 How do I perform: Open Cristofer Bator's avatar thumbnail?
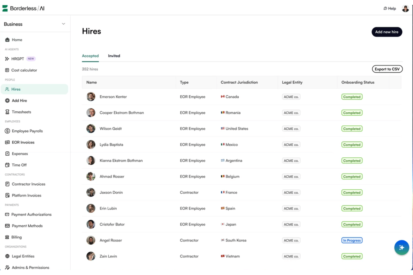coord(91,224)
